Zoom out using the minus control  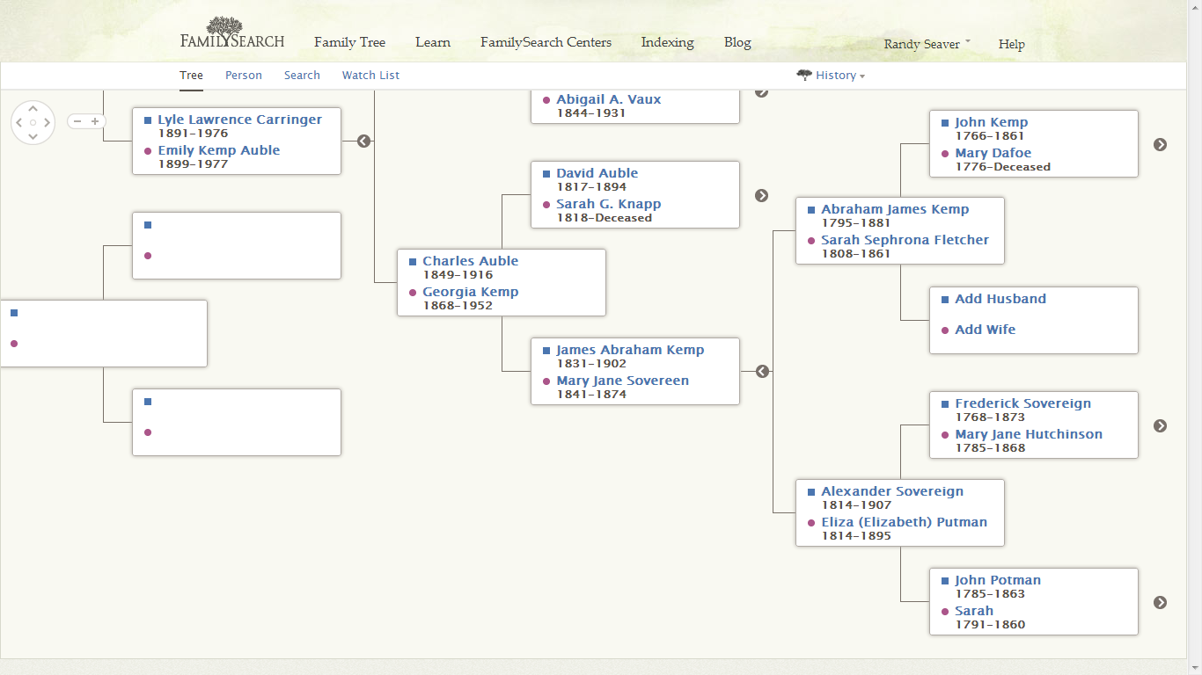78,121
